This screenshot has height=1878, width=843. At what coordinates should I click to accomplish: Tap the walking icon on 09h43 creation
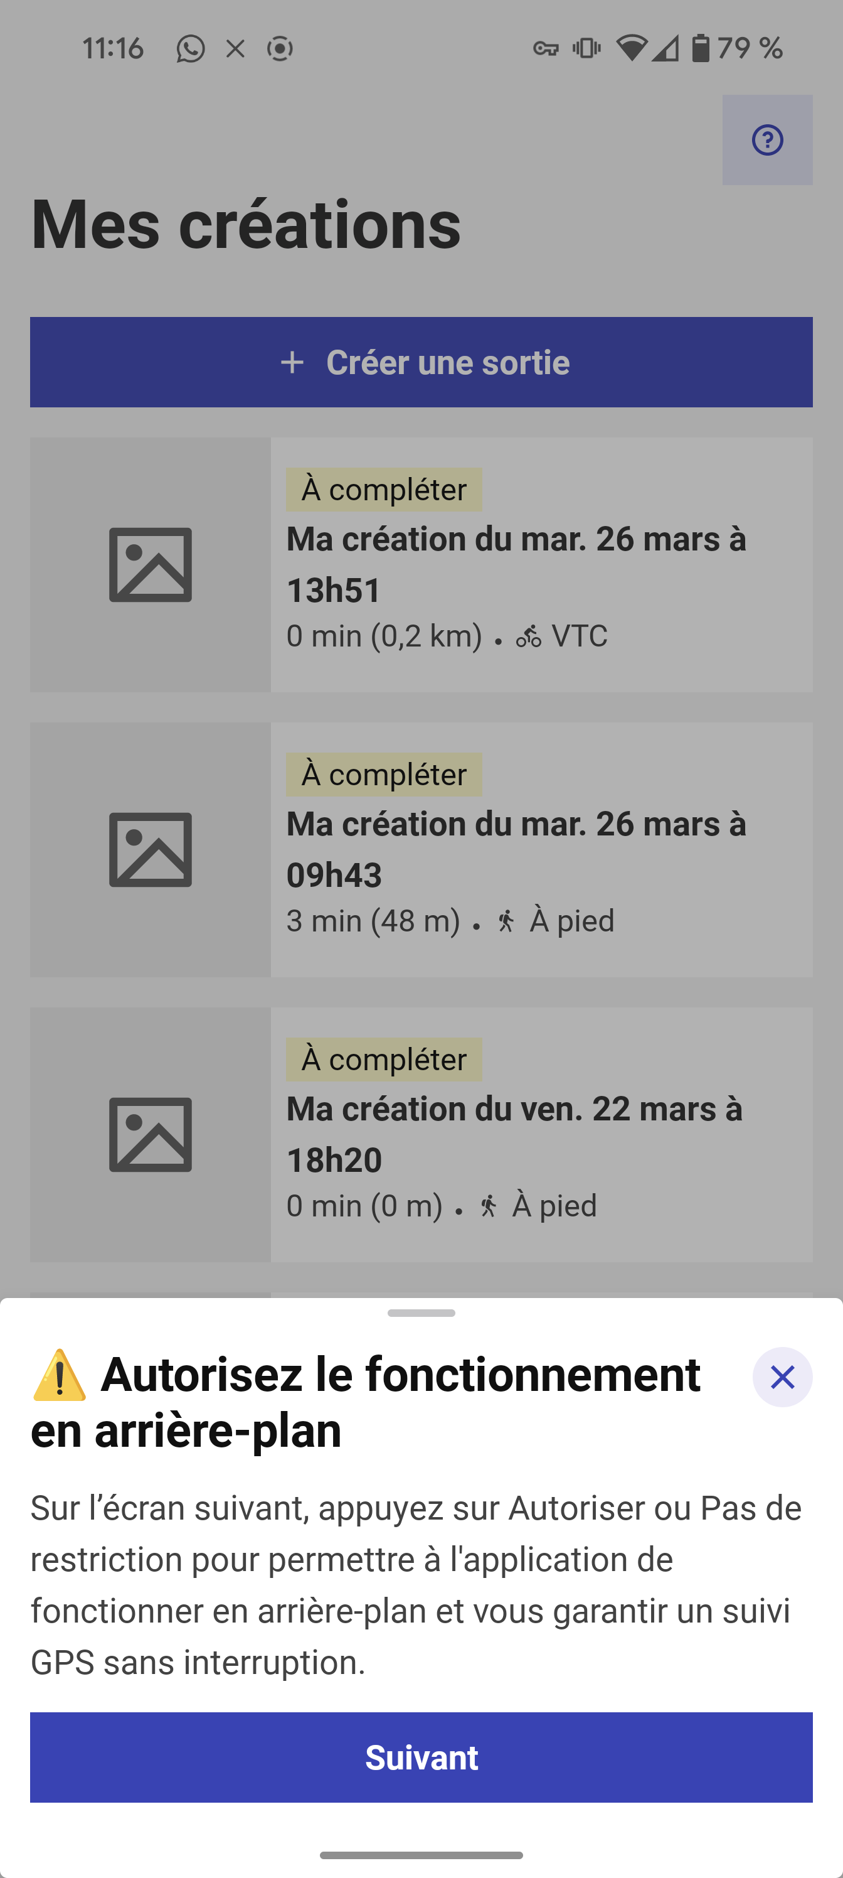pos(506,921)
